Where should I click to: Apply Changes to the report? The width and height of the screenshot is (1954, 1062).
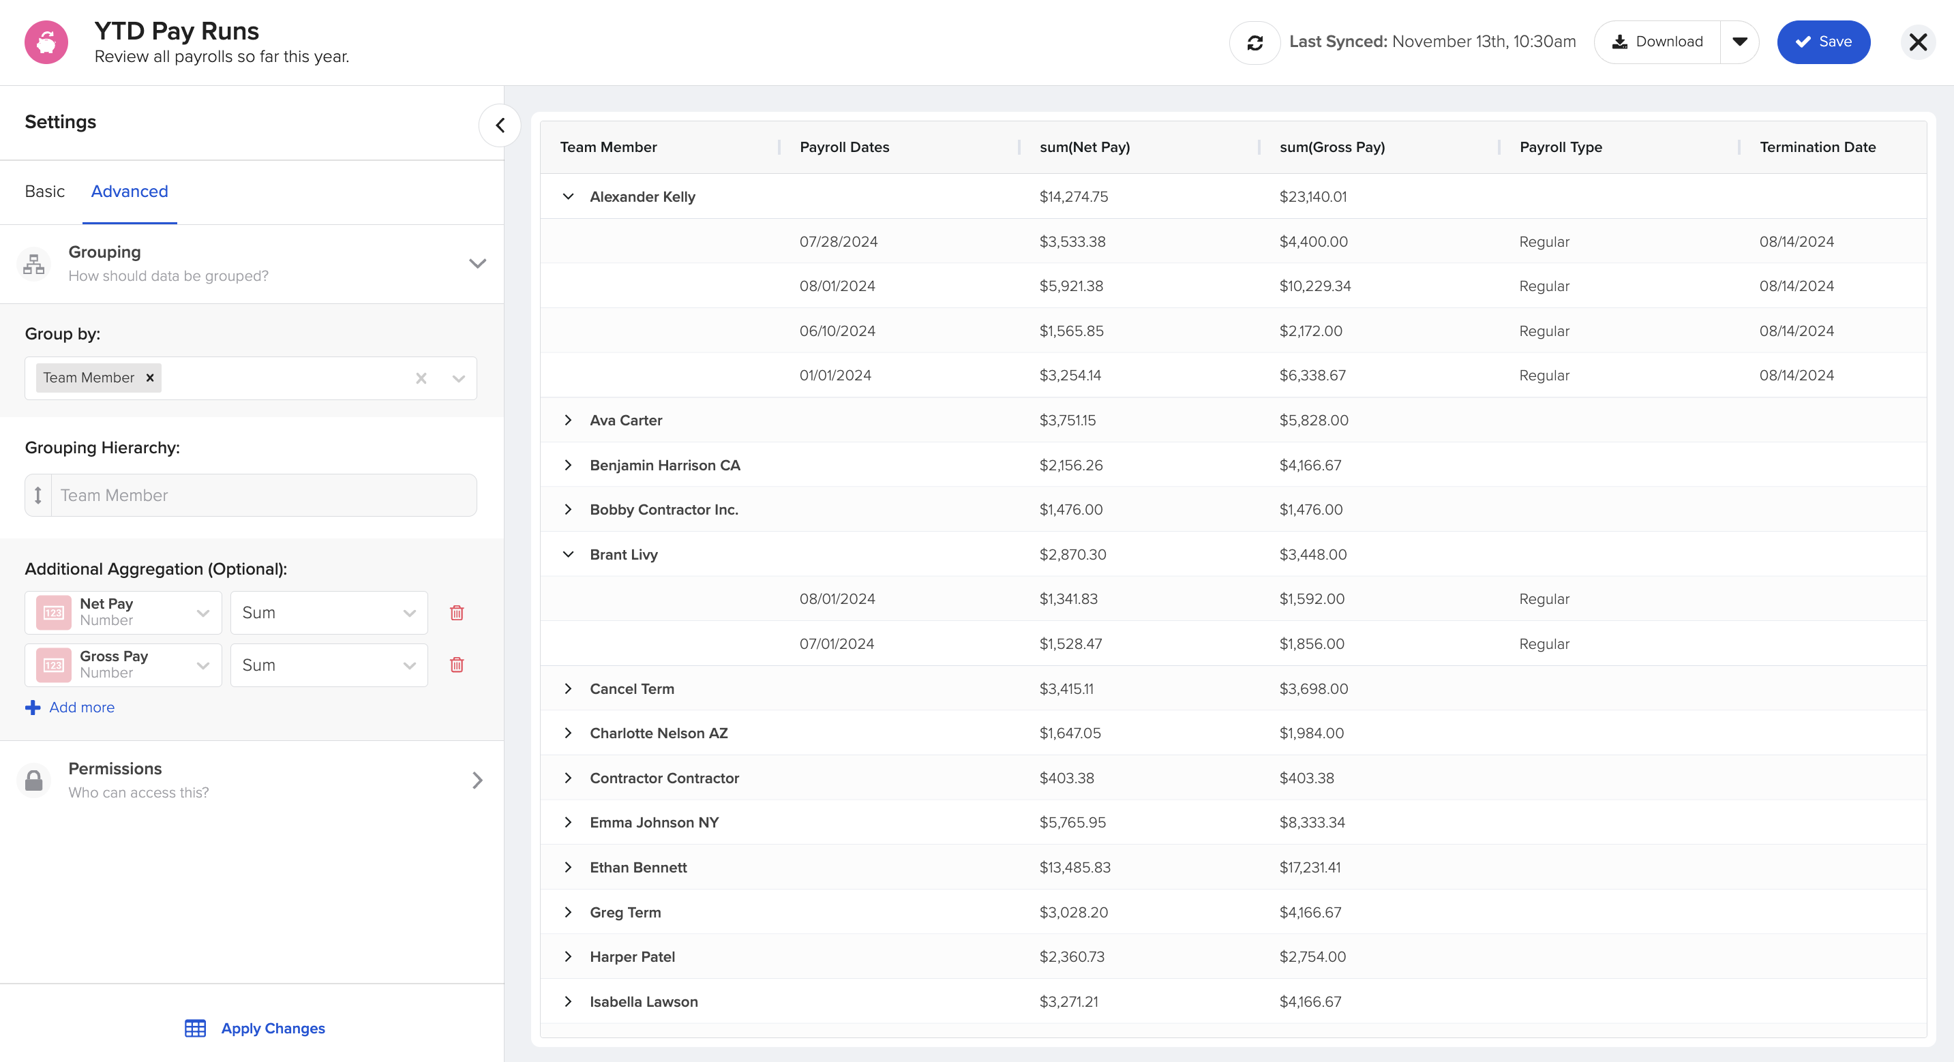pyautogui.click(x=255, y=1029)
